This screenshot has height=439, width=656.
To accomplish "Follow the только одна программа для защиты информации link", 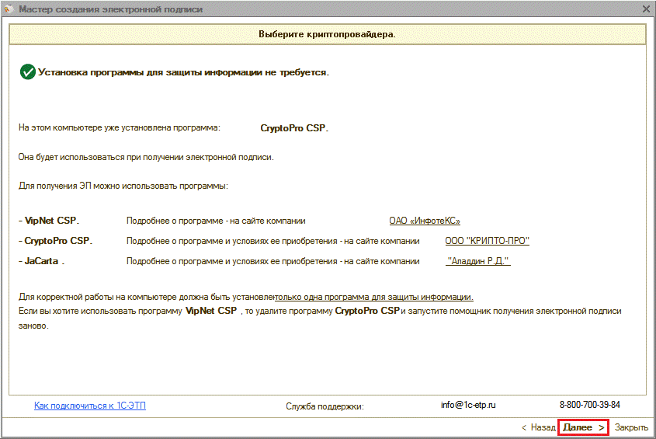I will click(374, 297).
